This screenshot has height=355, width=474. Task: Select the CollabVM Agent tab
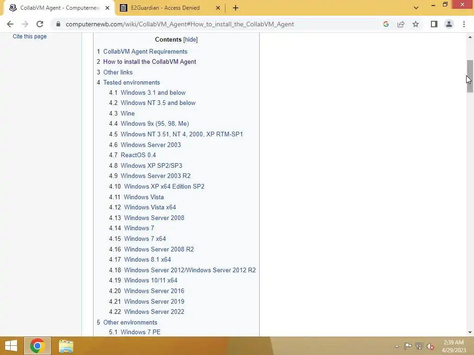coord(60,8)
